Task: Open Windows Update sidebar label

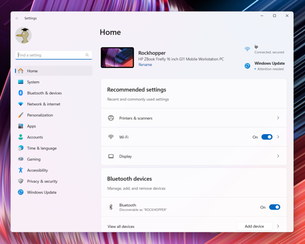Action: click(x=42, y=193)
